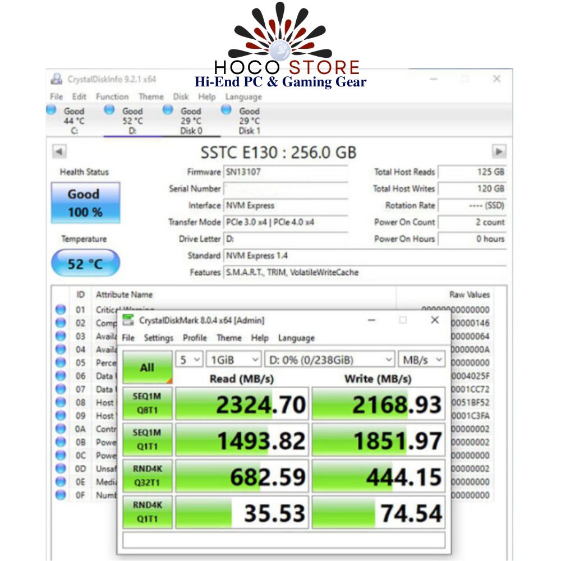This screenshot has height=561, width=561.
Task: Click the firmware value SN13107
Action: pyautogui.click(x=243, y=172)
